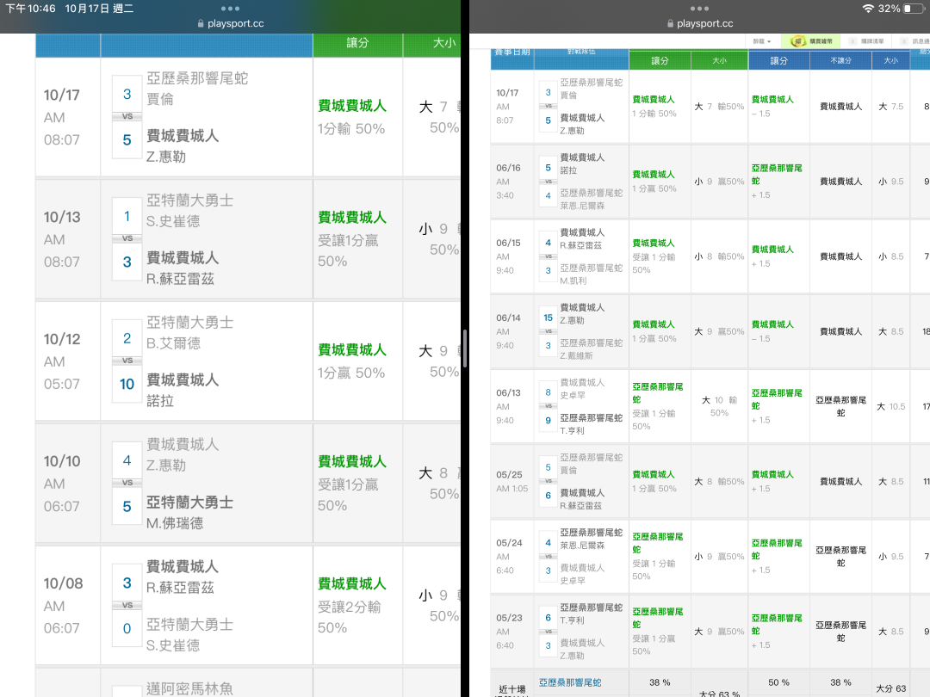Image resolution: width=930 pixels, height=697 pixels.
Task: Click the green 讓分 header in left window
Action: pos(357,43)
